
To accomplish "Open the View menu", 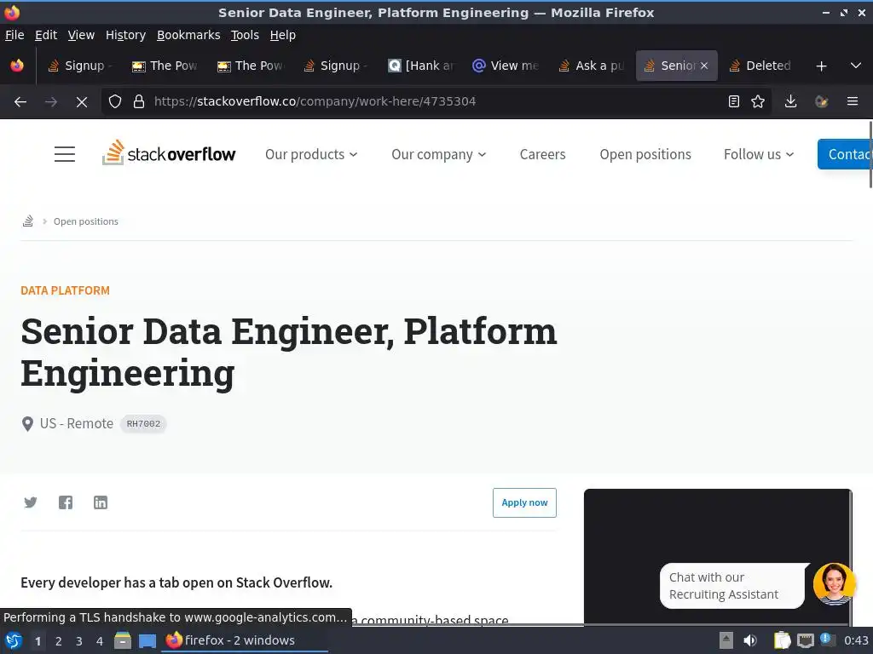I will [81, 35].
